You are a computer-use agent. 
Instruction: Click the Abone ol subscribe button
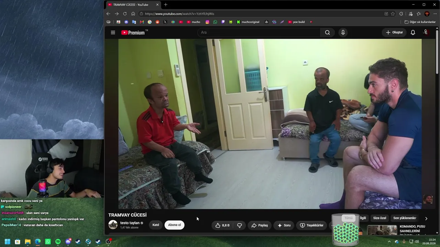174,225
